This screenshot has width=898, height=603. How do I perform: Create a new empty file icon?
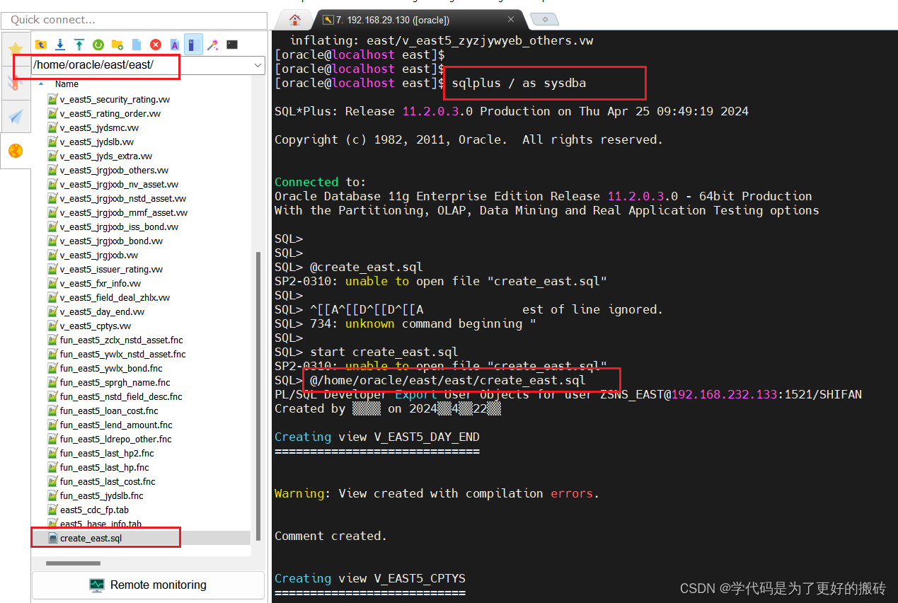[x=136, y=44]
